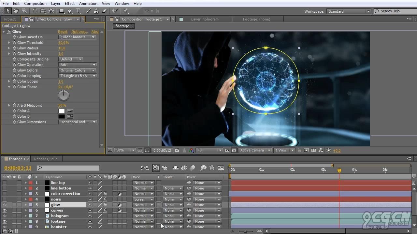The image size is (417, 234).
Task: Click the footage 1 breadcrumb button
Action: (x=124, y=26)
